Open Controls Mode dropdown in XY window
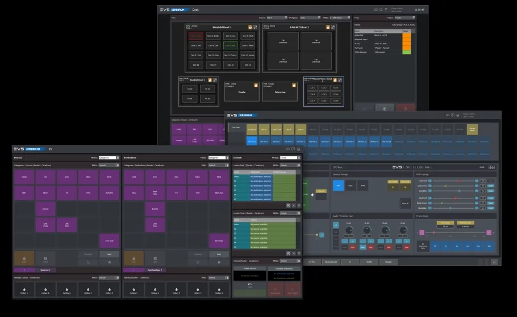This screenshot has width=517, height=317. [290, 158]
